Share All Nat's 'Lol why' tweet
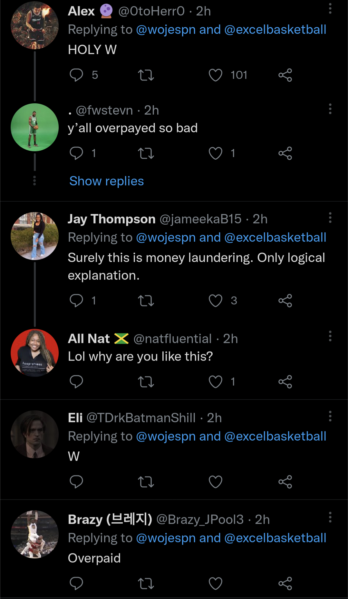Viewport: 348px width, 599px height. [x=285, y=382]
